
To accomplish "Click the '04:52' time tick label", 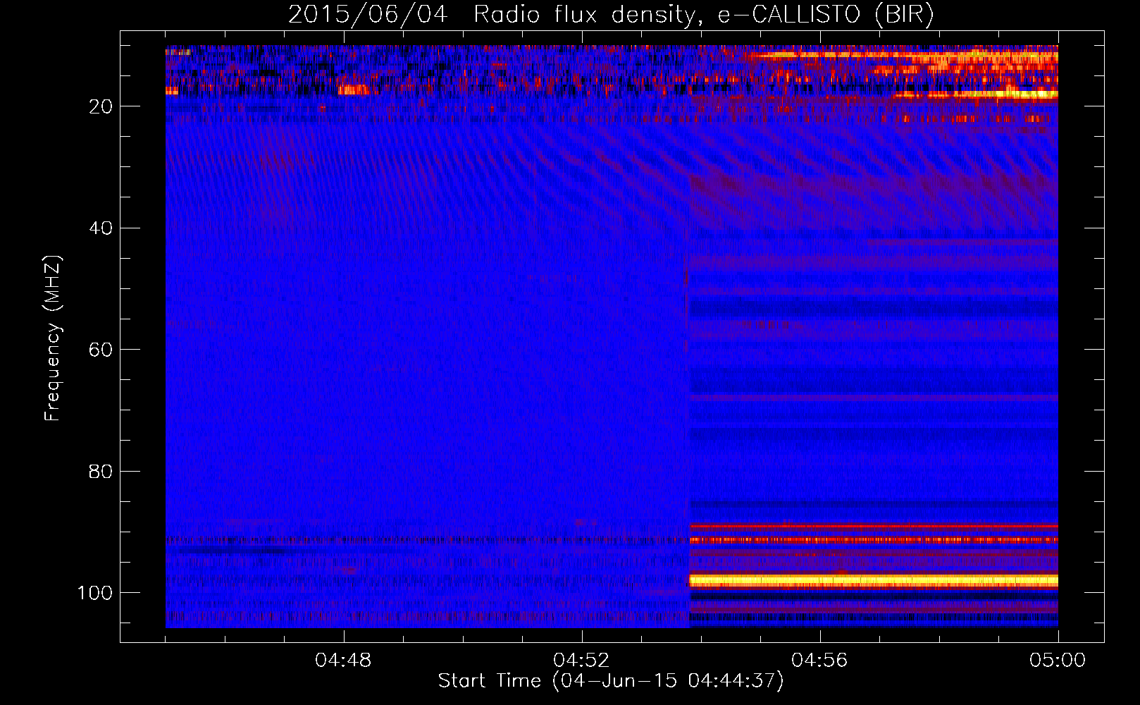I will tap(581, 661).
